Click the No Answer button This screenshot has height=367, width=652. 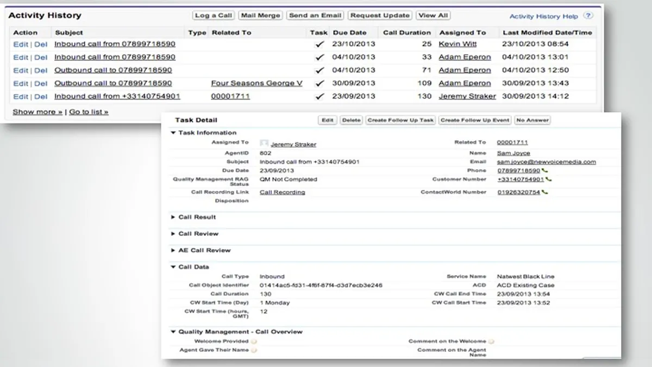tap(532, 120)
